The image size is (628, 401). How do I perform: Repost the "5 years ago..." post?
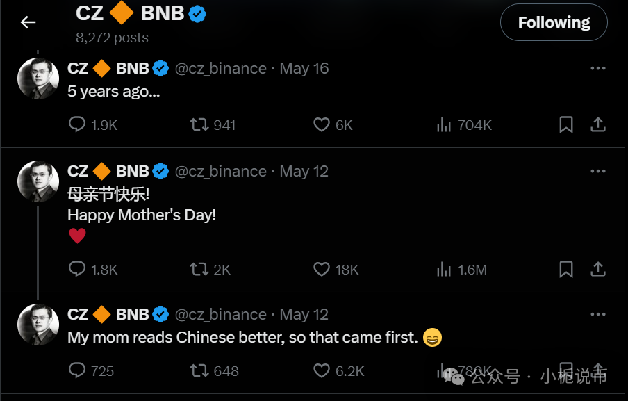pos(199,125)
